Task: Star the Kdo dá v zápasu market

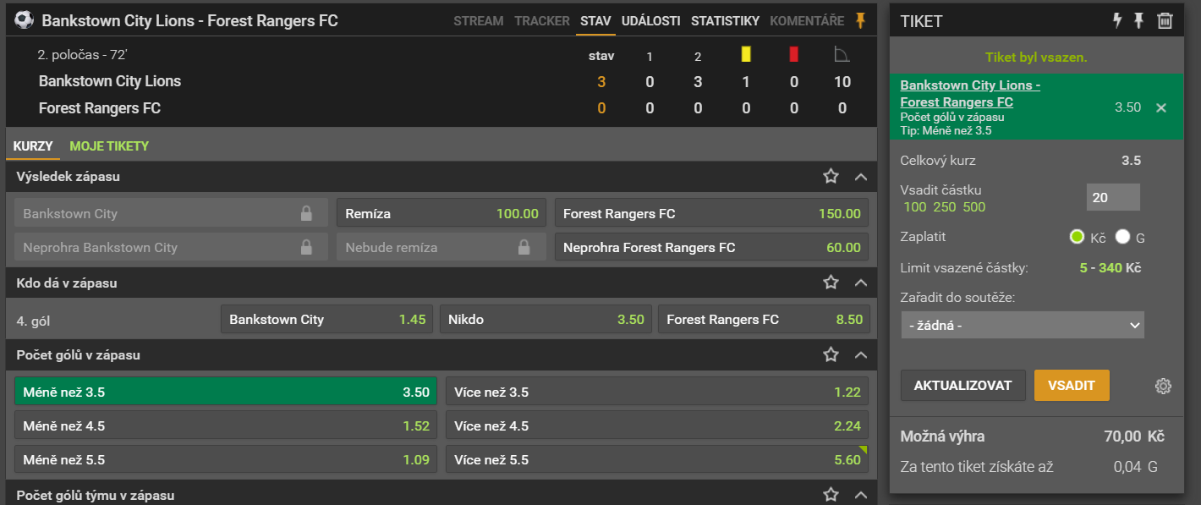Action: click(831, 283)
